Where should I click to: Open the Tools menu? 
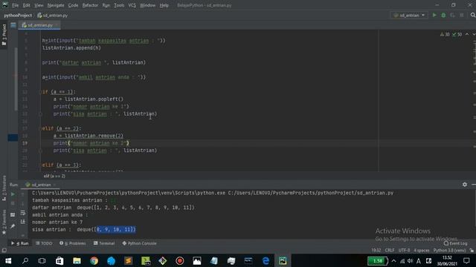[119, 5]
